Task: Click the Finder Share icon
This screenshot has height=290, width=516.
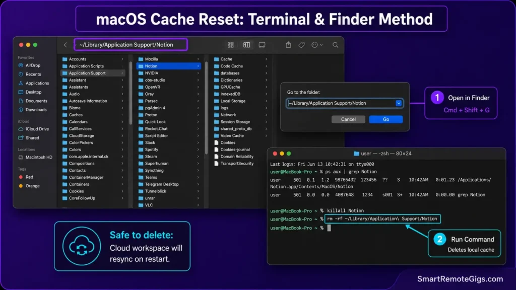Action: point(288,45)
